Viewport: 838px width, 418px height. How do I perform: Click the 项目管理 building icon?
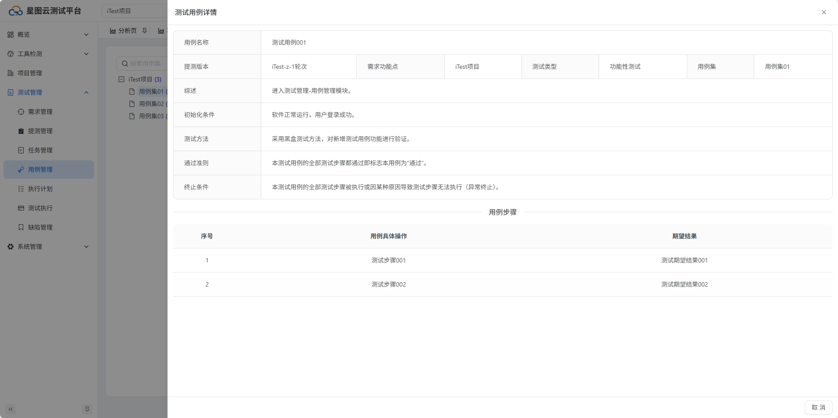(x=11, y=73)
